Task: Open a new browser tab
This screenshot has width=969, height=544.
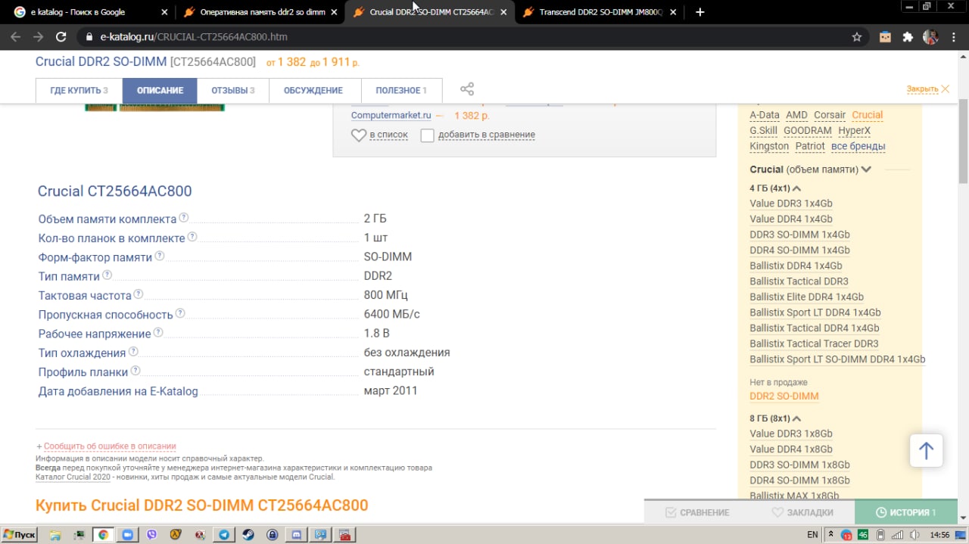Action: pos(700,12)
